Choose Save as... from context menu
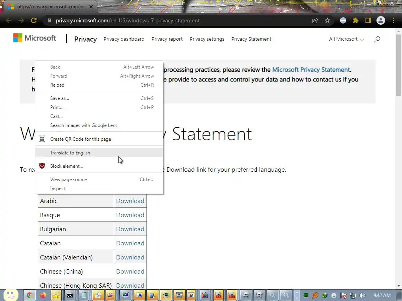 point(99,98)
